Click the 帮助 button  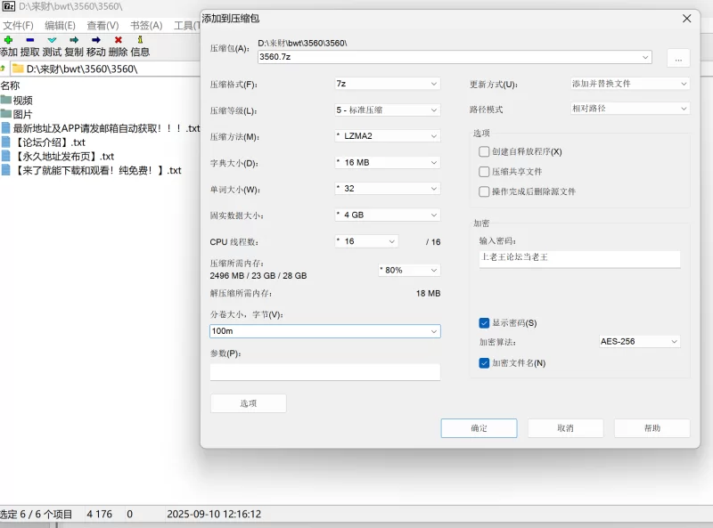click(x=652, y=428)
